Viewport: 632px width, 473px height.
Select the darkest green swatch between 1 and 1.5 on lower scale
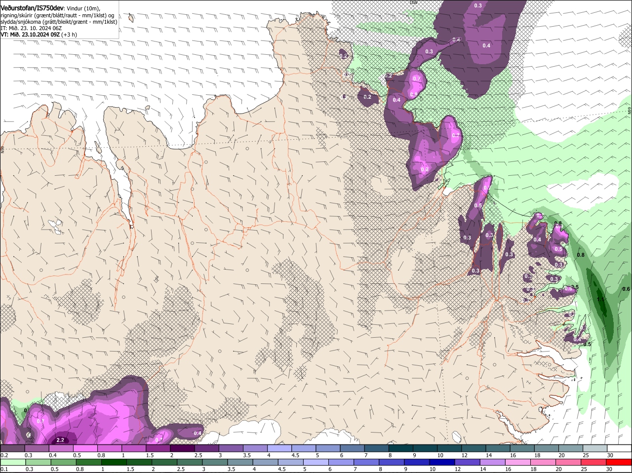pyautogui.click(x=114, y=462)
